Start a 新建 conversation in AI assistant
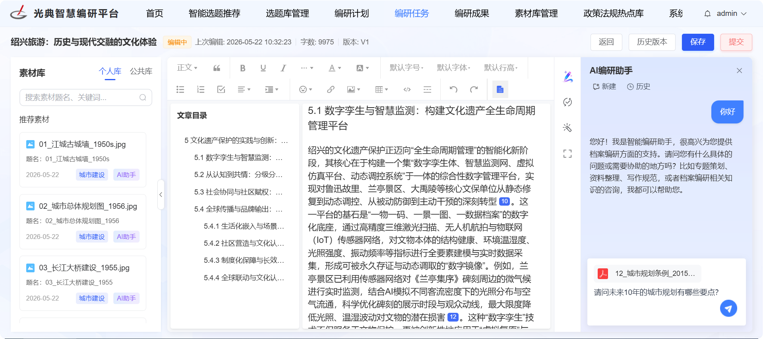 [604, 87]
